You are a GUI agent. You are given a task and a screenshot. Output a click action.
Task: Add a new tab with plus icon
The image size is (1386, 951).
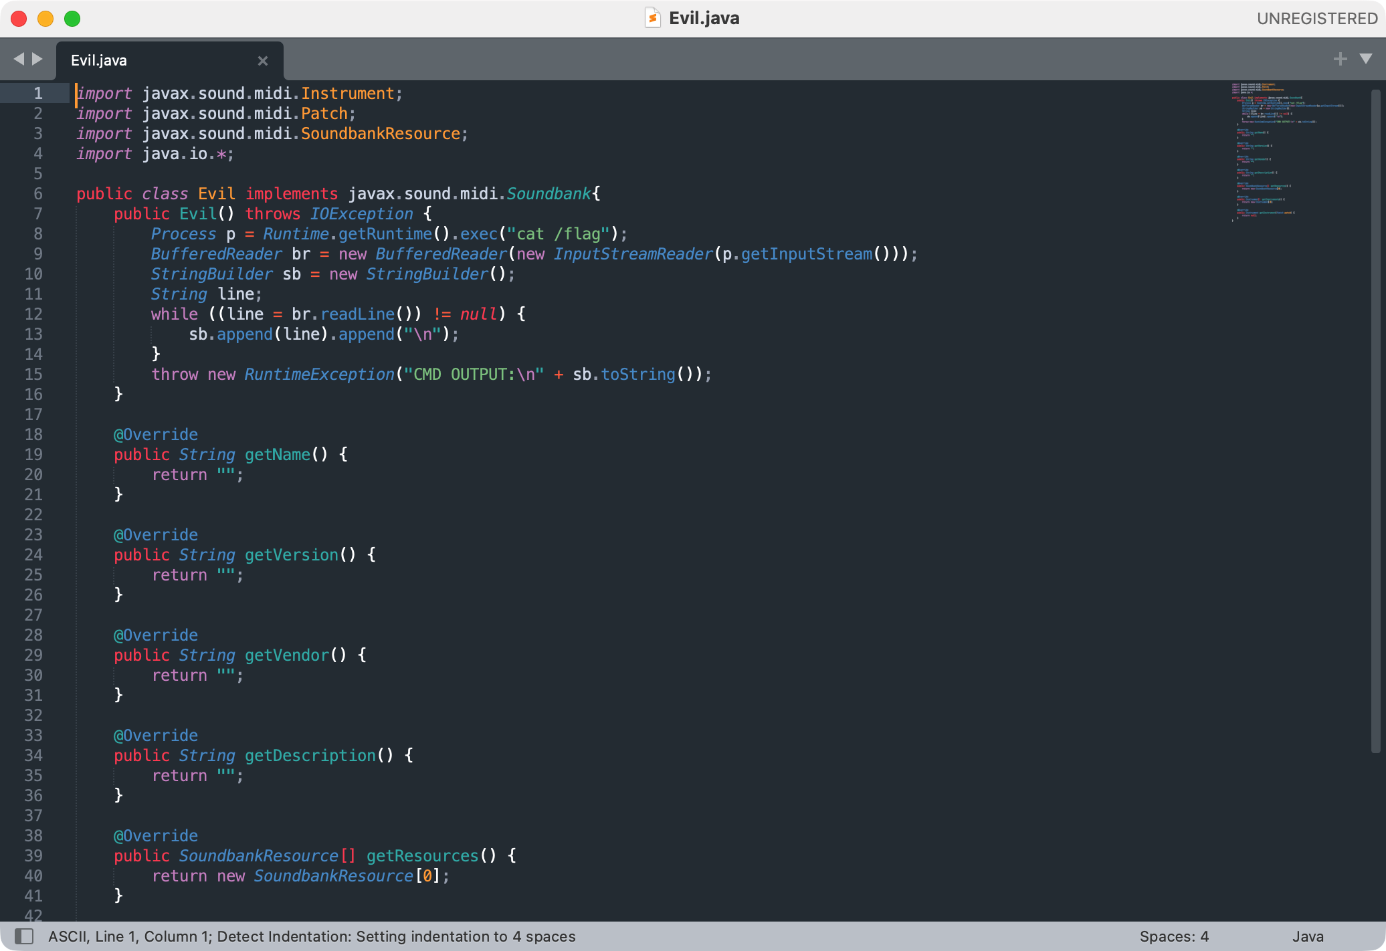[x=1340, y=59]
